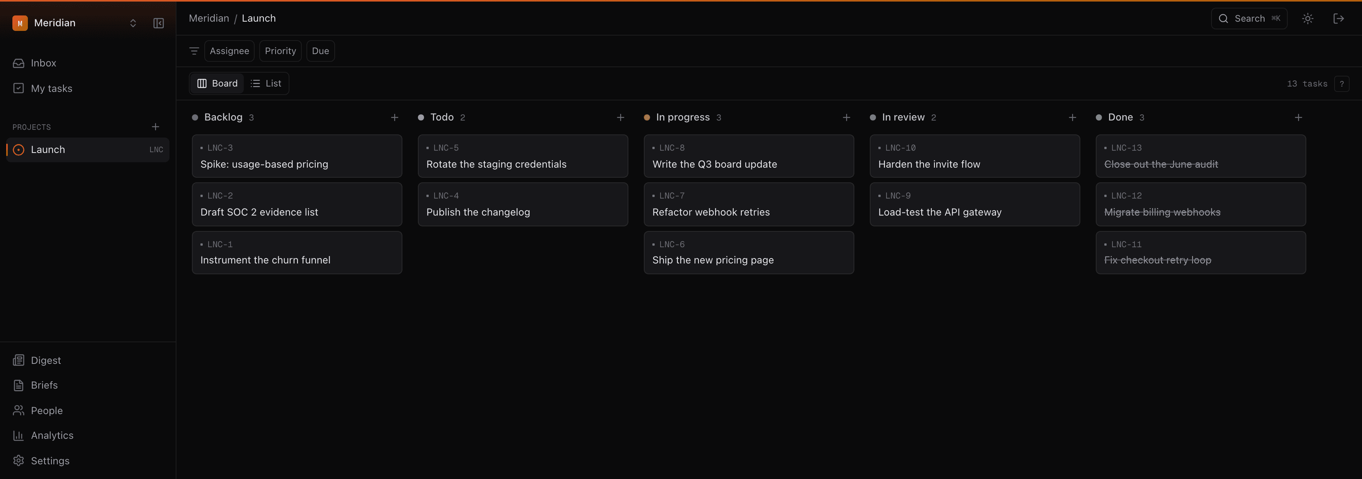The image size is (1362, 479).
Task: Open card Harden the invite flow
Action: [x=975, y=156]
